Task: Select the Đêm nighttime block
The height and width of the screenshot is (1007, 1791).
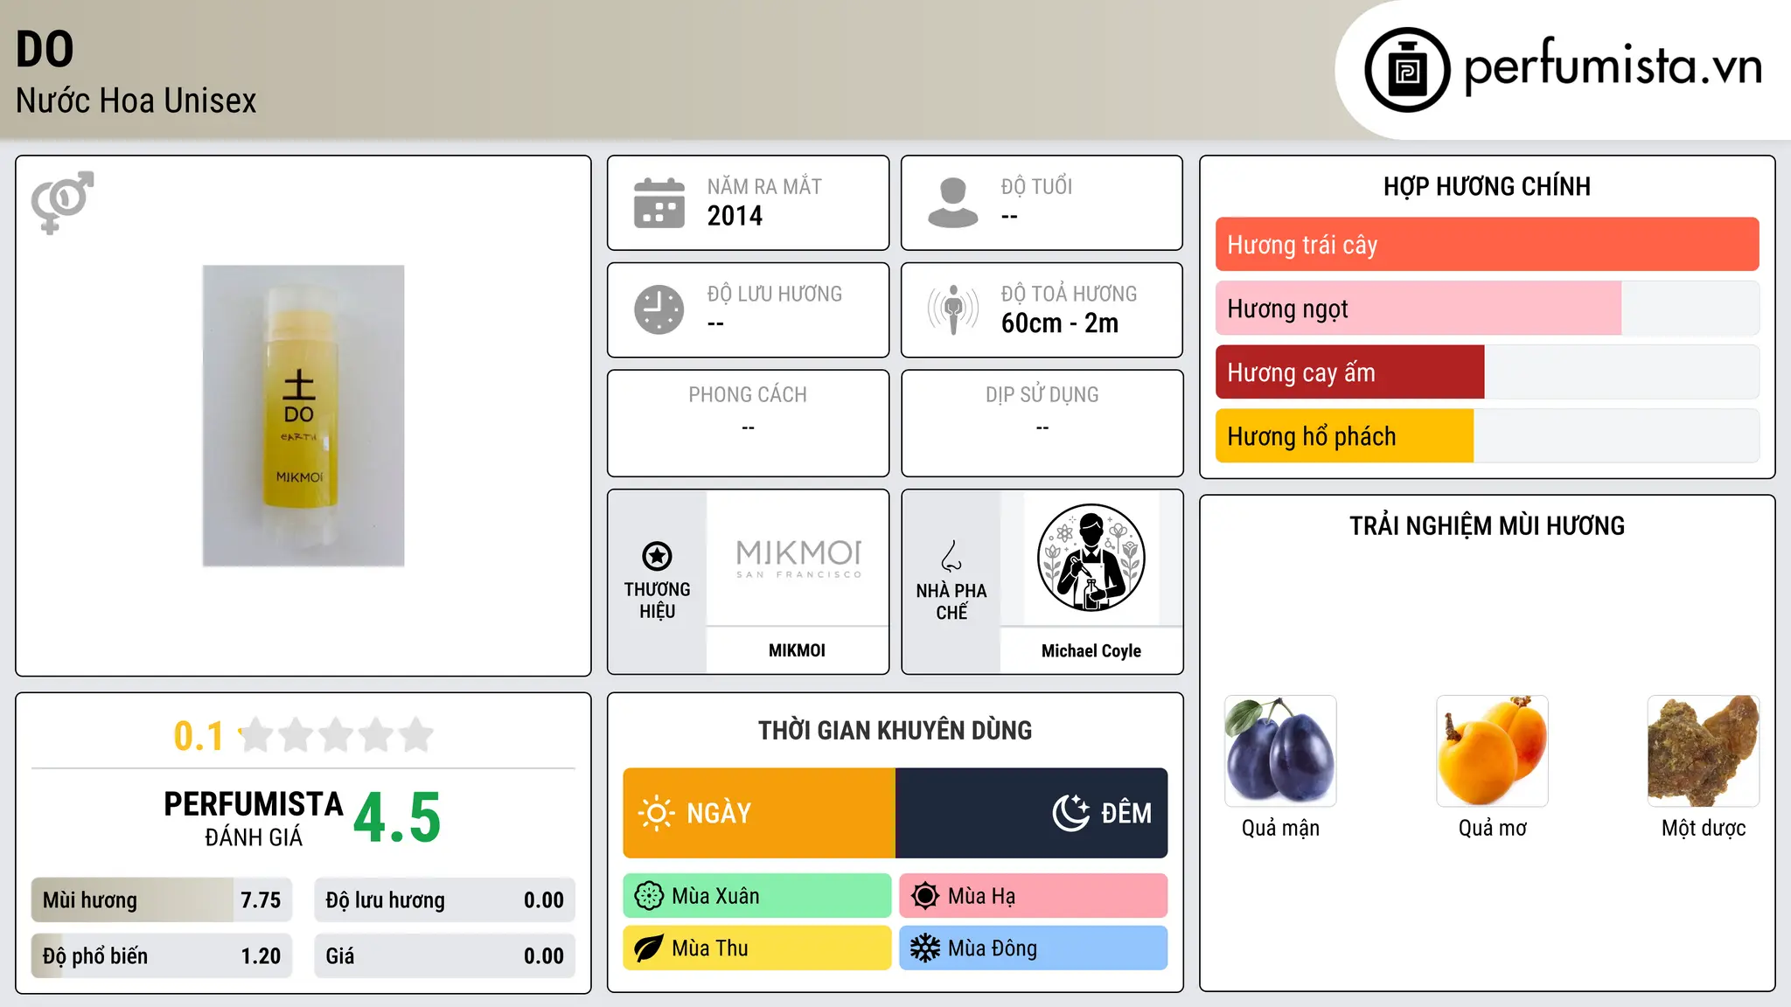Action: coord(1032,813)
